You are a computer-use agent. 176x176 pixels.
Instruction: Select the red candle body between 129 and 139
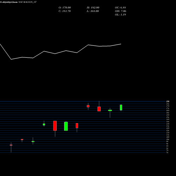[x=77, y=126]
